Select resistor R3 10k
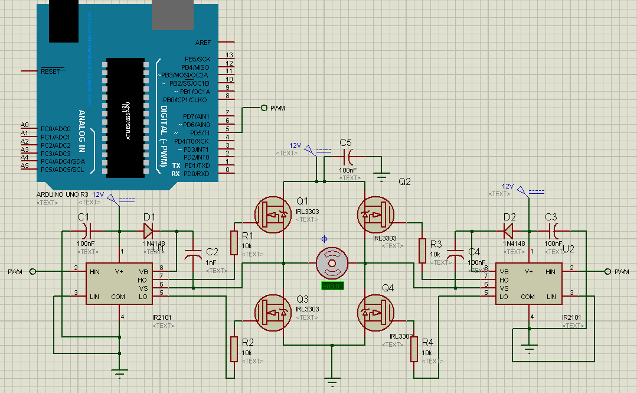 [x=422, y=251]
